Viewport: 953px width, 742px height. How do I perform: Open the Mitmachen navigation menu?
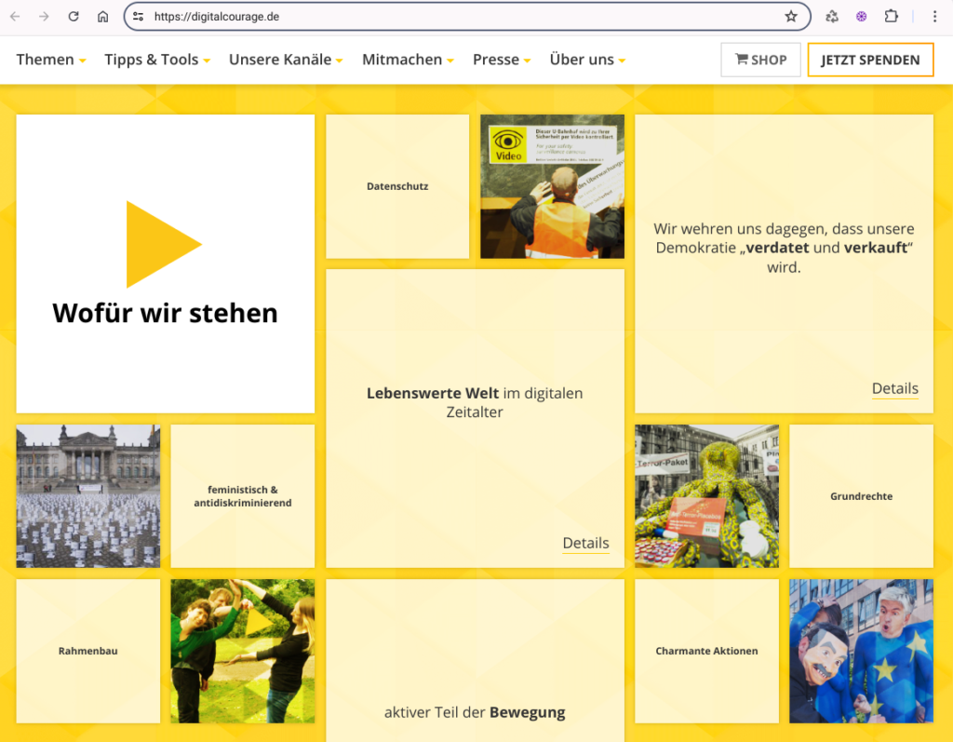click(x=408, y=60)
